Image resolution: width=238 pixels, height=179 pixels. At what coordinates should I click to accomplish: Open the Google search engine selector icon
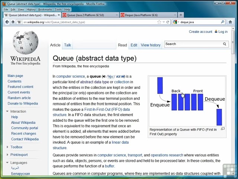pyautogui.click(x=175, y=22)
